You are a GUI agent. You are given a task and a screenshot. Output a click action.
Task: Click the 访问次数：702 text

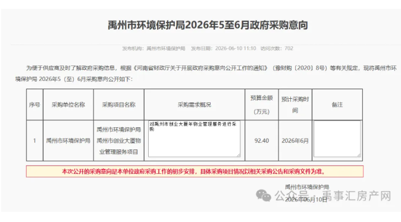(x=277, y=49)
